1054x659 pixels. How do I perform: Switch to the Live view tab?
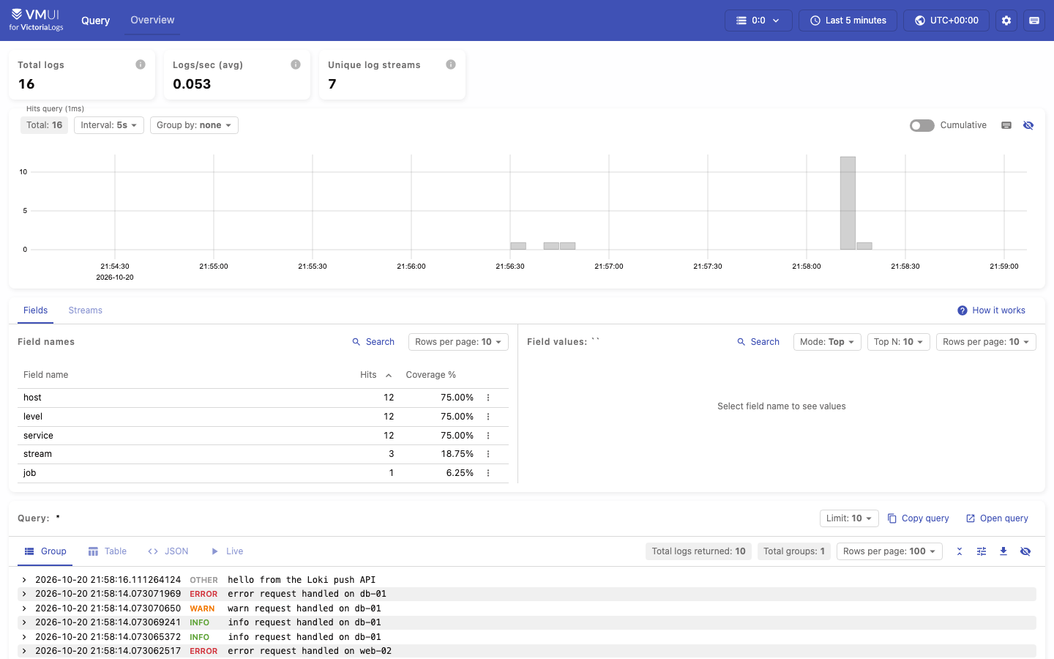click(x=227, y=551)
